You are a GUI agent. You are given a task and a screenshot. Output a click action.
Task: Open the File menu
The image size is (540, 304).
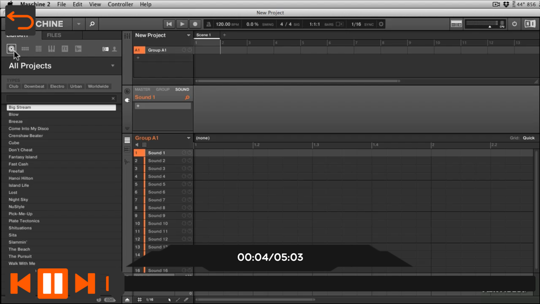62,4
